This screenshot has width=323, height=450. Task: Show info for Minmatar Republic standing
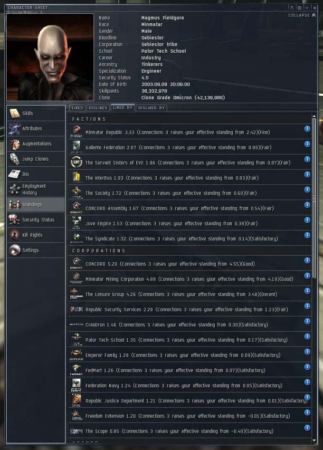307,129
